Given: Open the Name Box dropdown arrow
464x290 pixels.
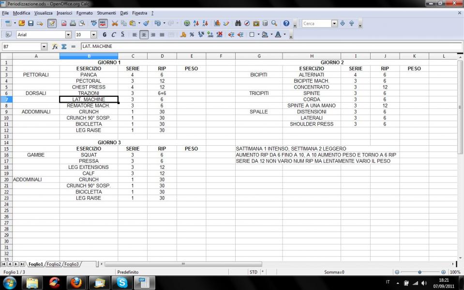Looking at the screenshot, I should tap(44, 46).
